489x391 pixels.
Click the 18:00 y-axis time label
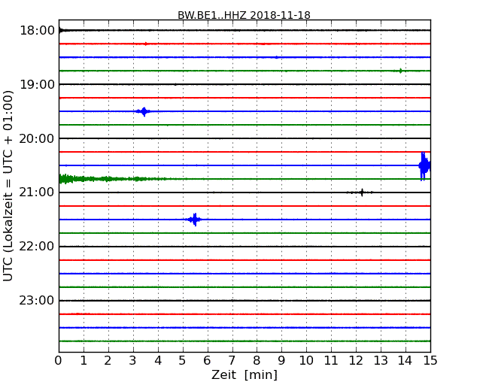coord(38,31)
